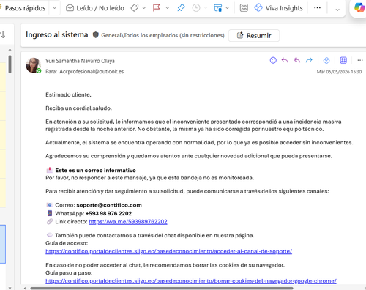Open more toolbar options ellipsis
366x290 pixels.
[x=317, y=8]
